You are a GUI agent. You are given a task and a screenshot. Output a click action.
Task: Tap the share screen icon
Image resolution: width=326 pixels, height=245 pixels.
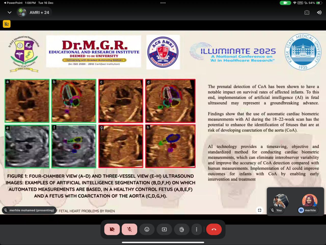(x=164, y=229)
